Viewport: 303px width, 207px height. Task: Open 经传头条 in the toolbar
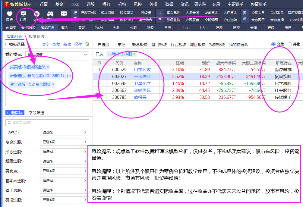pyautogui.click(x=258, y=13)
